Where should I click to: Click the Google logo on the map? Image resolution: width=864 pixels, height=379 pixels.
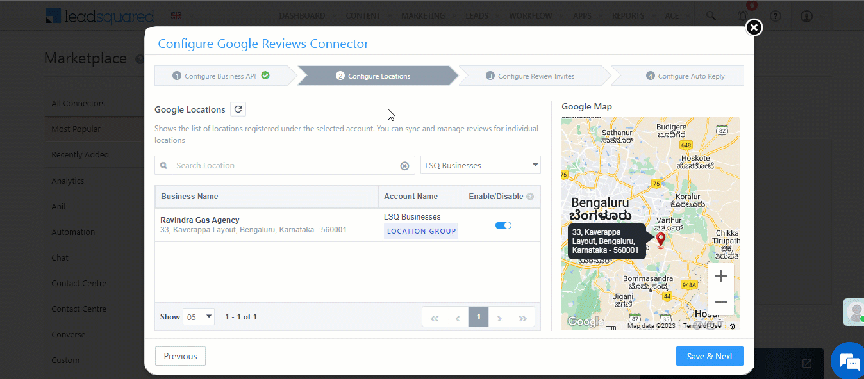pos(585,321)
